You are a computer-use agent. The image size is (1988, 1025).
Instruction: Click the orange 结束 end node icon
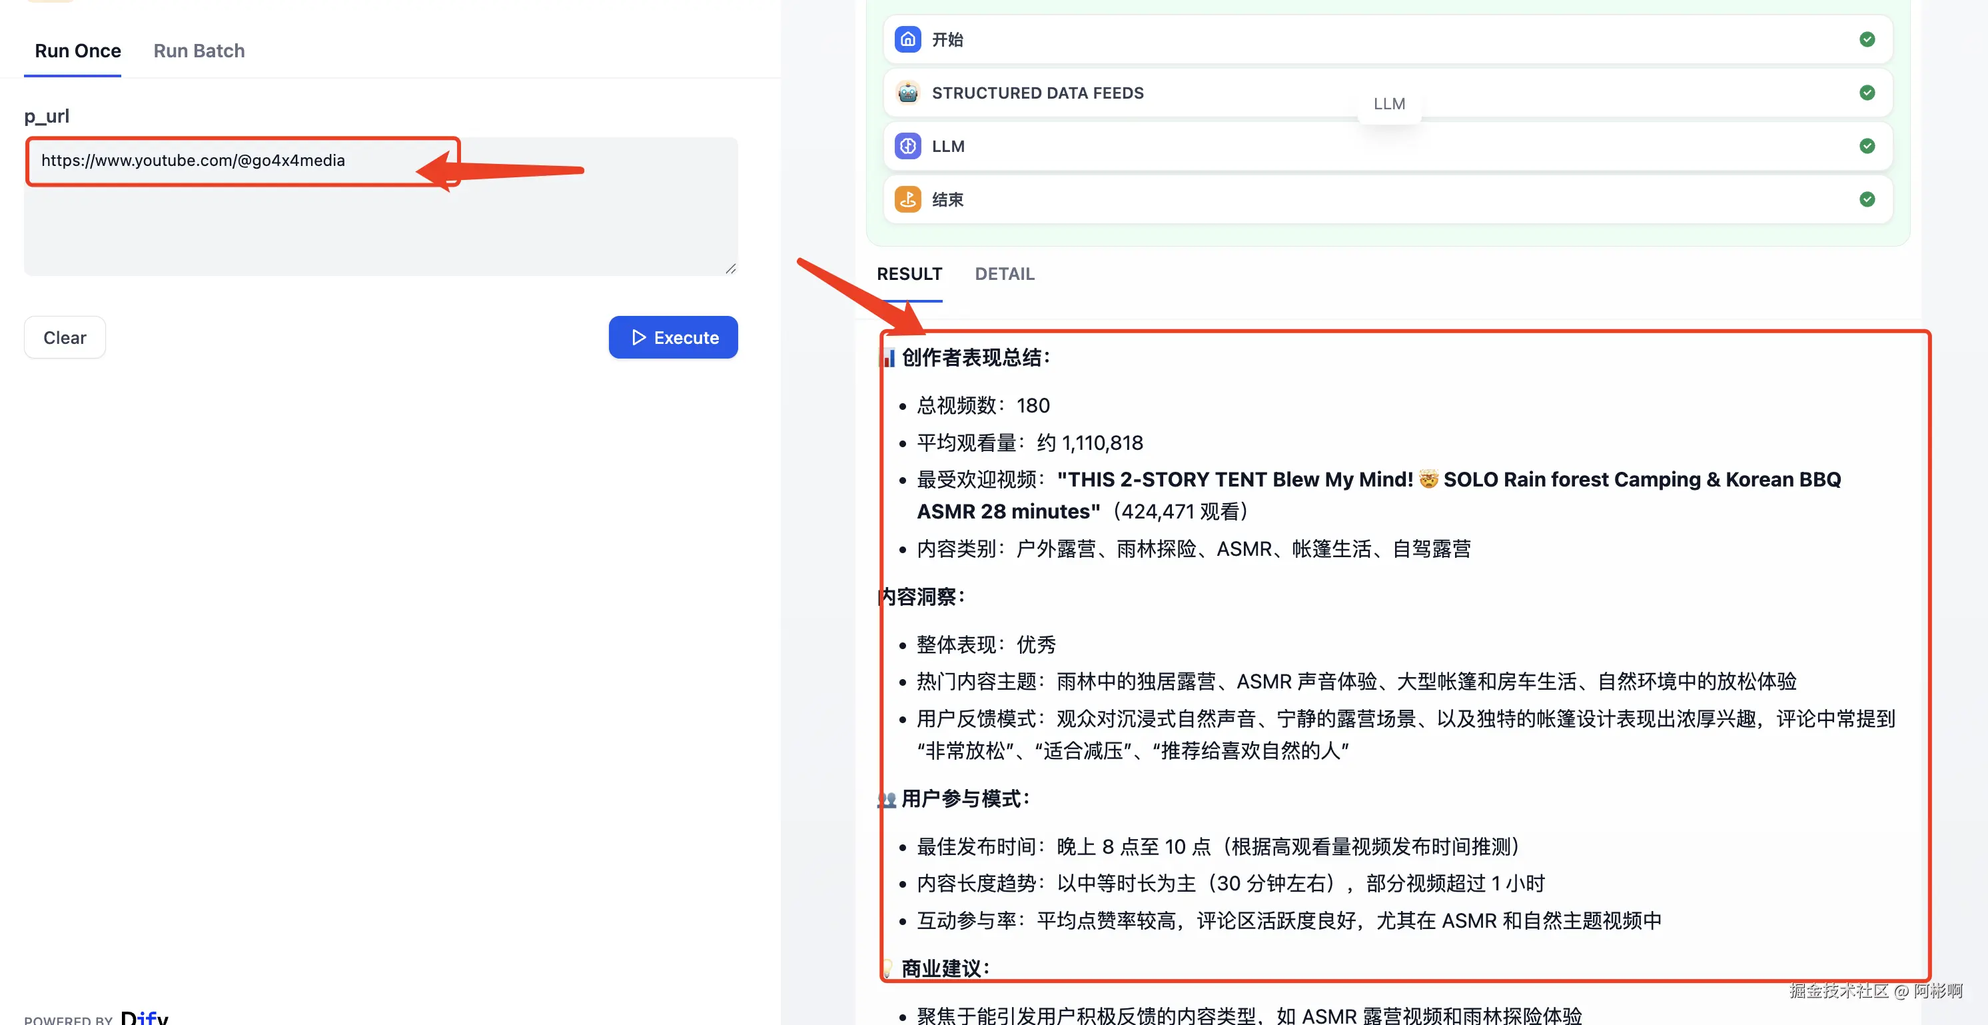click(907, 199)
